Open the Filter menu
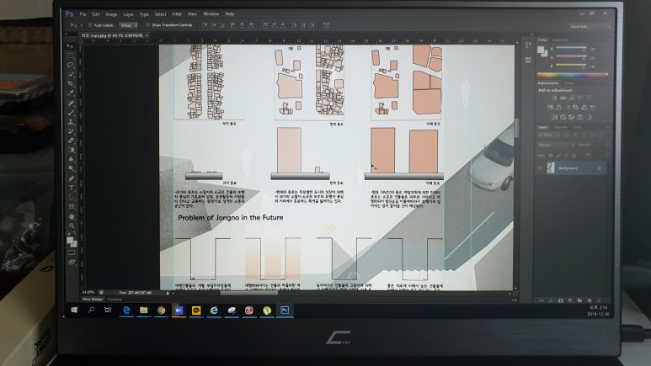 [177, 14]
